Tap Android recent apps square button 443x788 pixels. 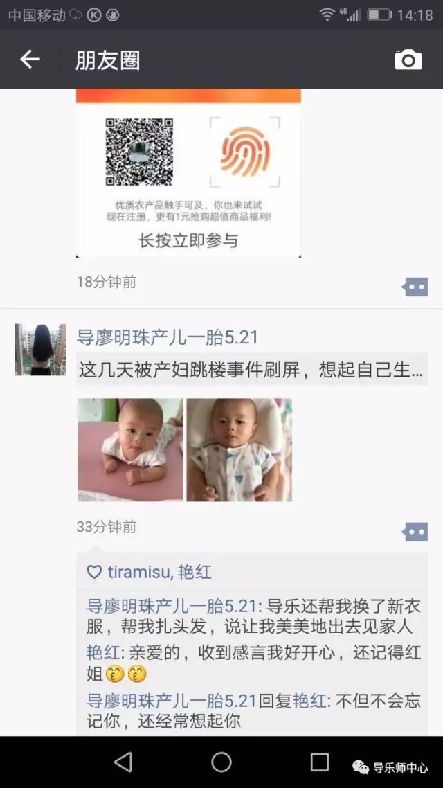[x=319, y=762]
